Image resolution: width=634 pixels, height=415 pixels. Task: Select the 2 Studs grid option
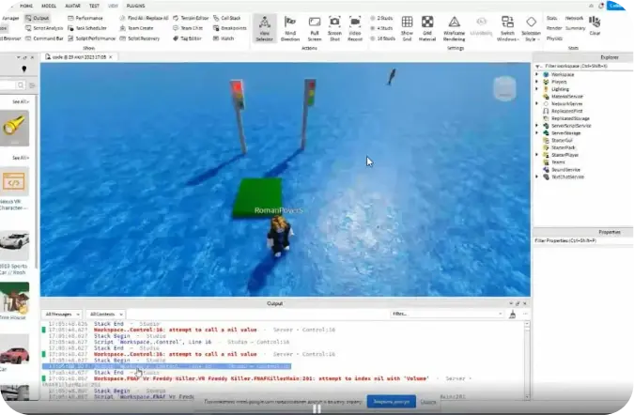click(381, 18)
